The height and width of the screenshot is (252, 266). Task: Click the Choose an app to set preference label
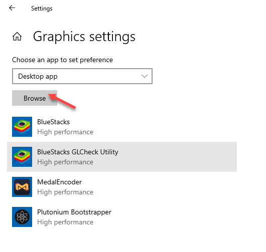[62, 60]
